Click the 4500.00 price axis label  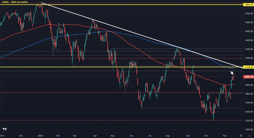[x=249, y=31]
